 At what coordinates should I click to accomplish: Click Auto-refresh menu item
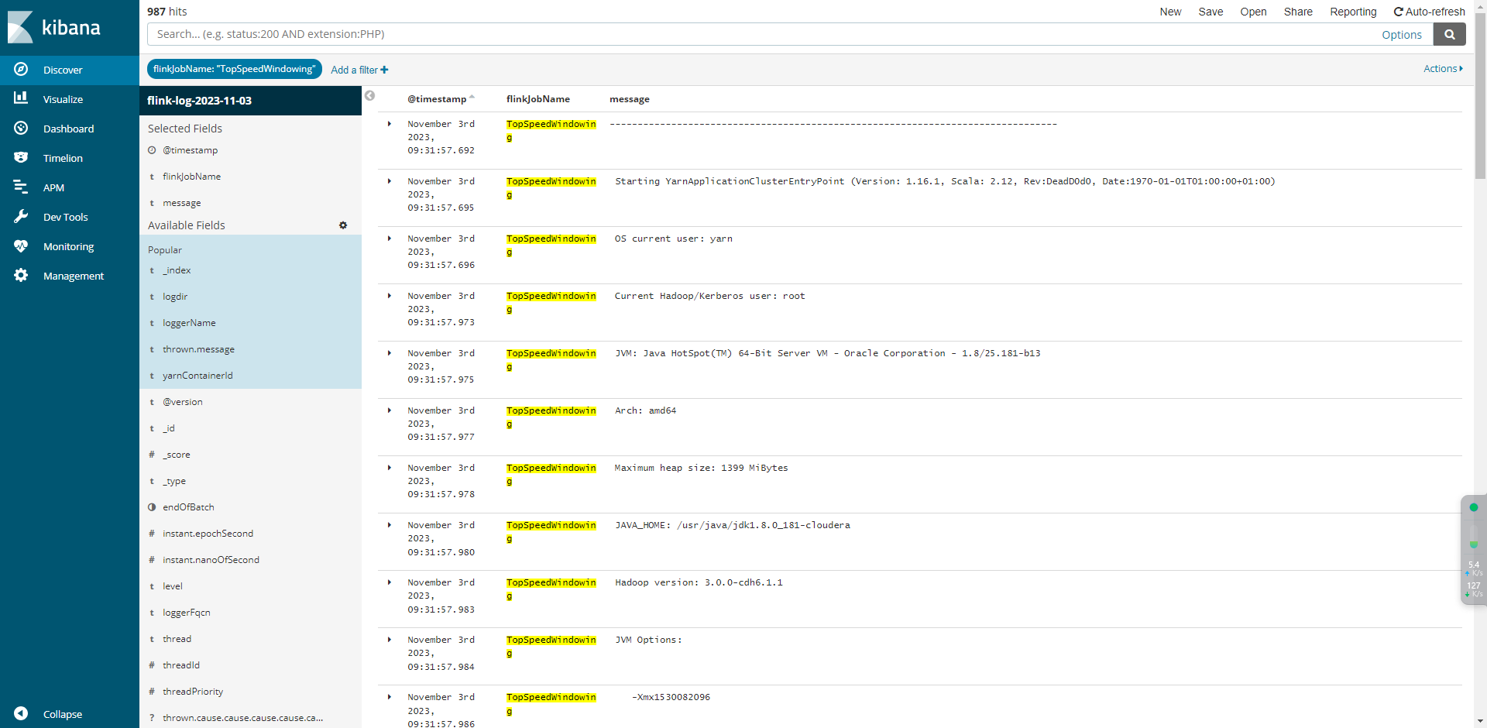tap(1429, 12)
